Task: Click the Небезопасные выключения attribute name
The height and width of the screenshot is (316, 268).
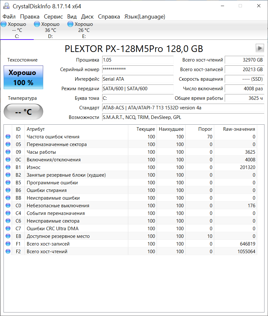Action: 58,206
